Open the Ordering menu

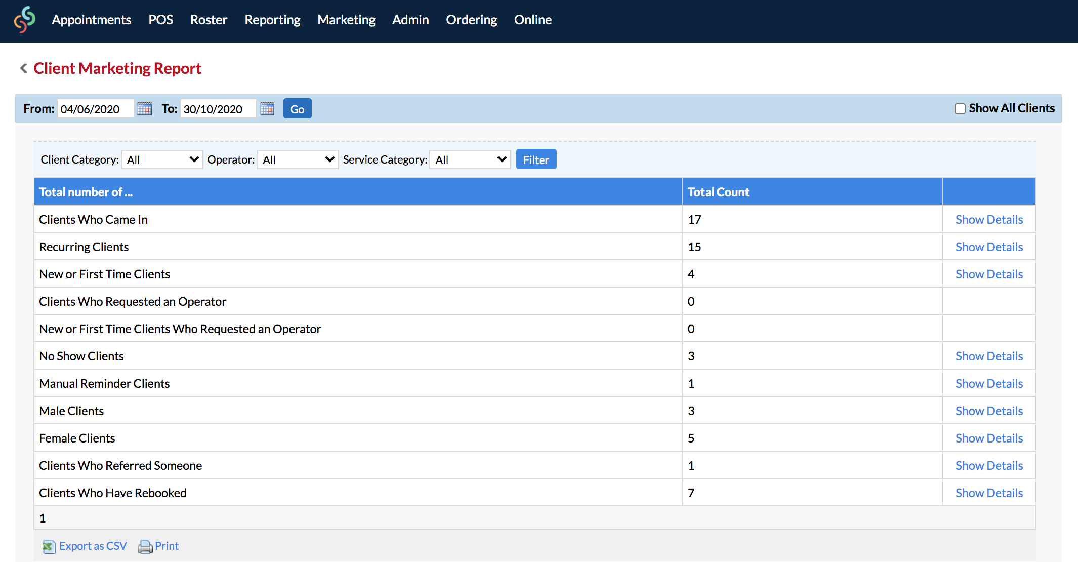click(x=472, y=20)
